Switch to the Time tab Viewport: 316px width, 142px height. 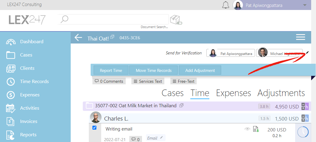click(x=200, y=93)
